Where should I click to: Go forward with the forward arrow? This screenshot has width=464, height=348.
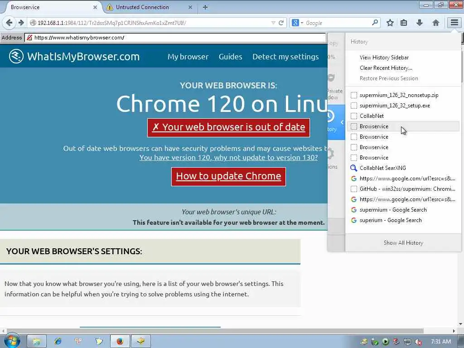point(21,23)
